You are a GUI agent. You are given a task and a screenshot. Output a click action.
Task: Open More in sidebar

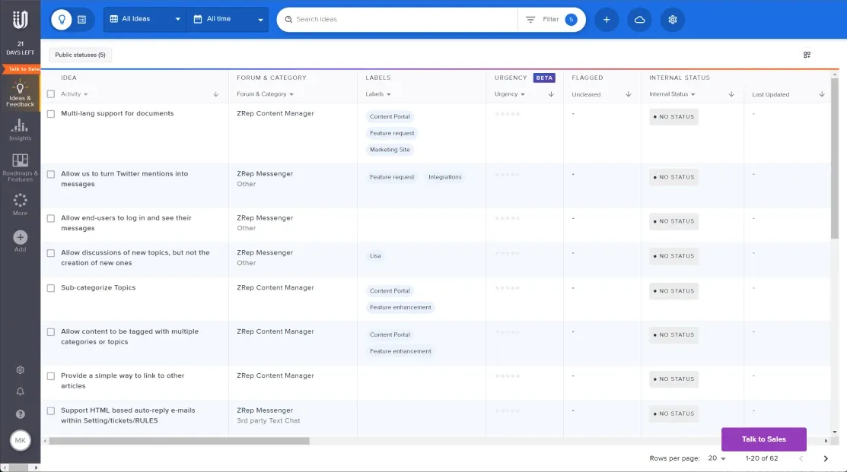20,204
